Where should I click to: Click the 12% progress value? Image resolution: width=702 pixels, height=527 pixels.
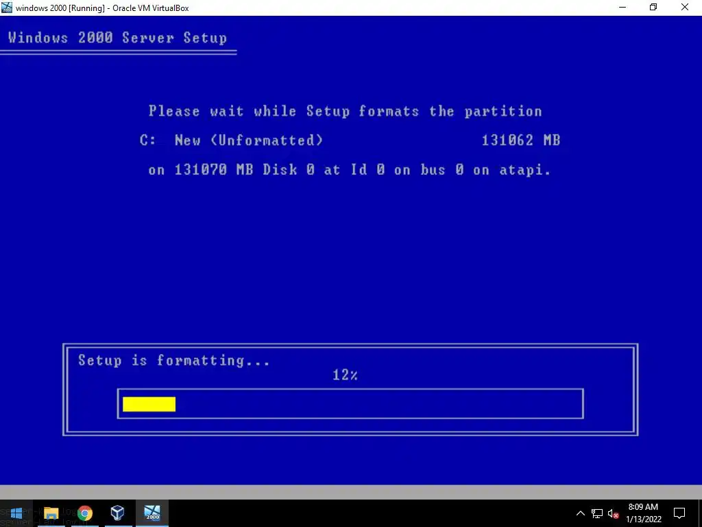click(x=346, y=375)
